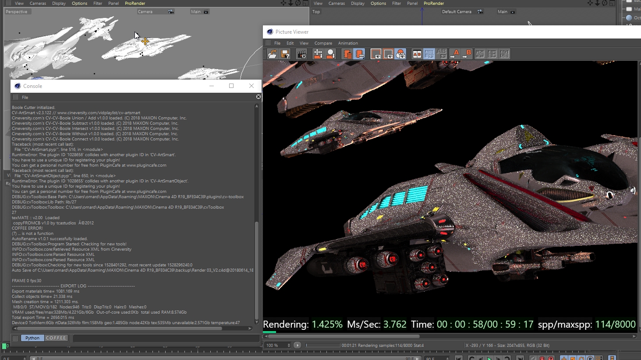
Task: Toggle the first orange-frame eye icon
Action: (376, 54)
